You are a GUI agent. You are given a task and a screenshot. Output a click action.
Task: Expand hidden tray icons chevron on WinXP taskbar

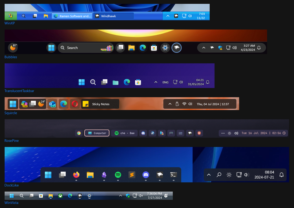168,16
